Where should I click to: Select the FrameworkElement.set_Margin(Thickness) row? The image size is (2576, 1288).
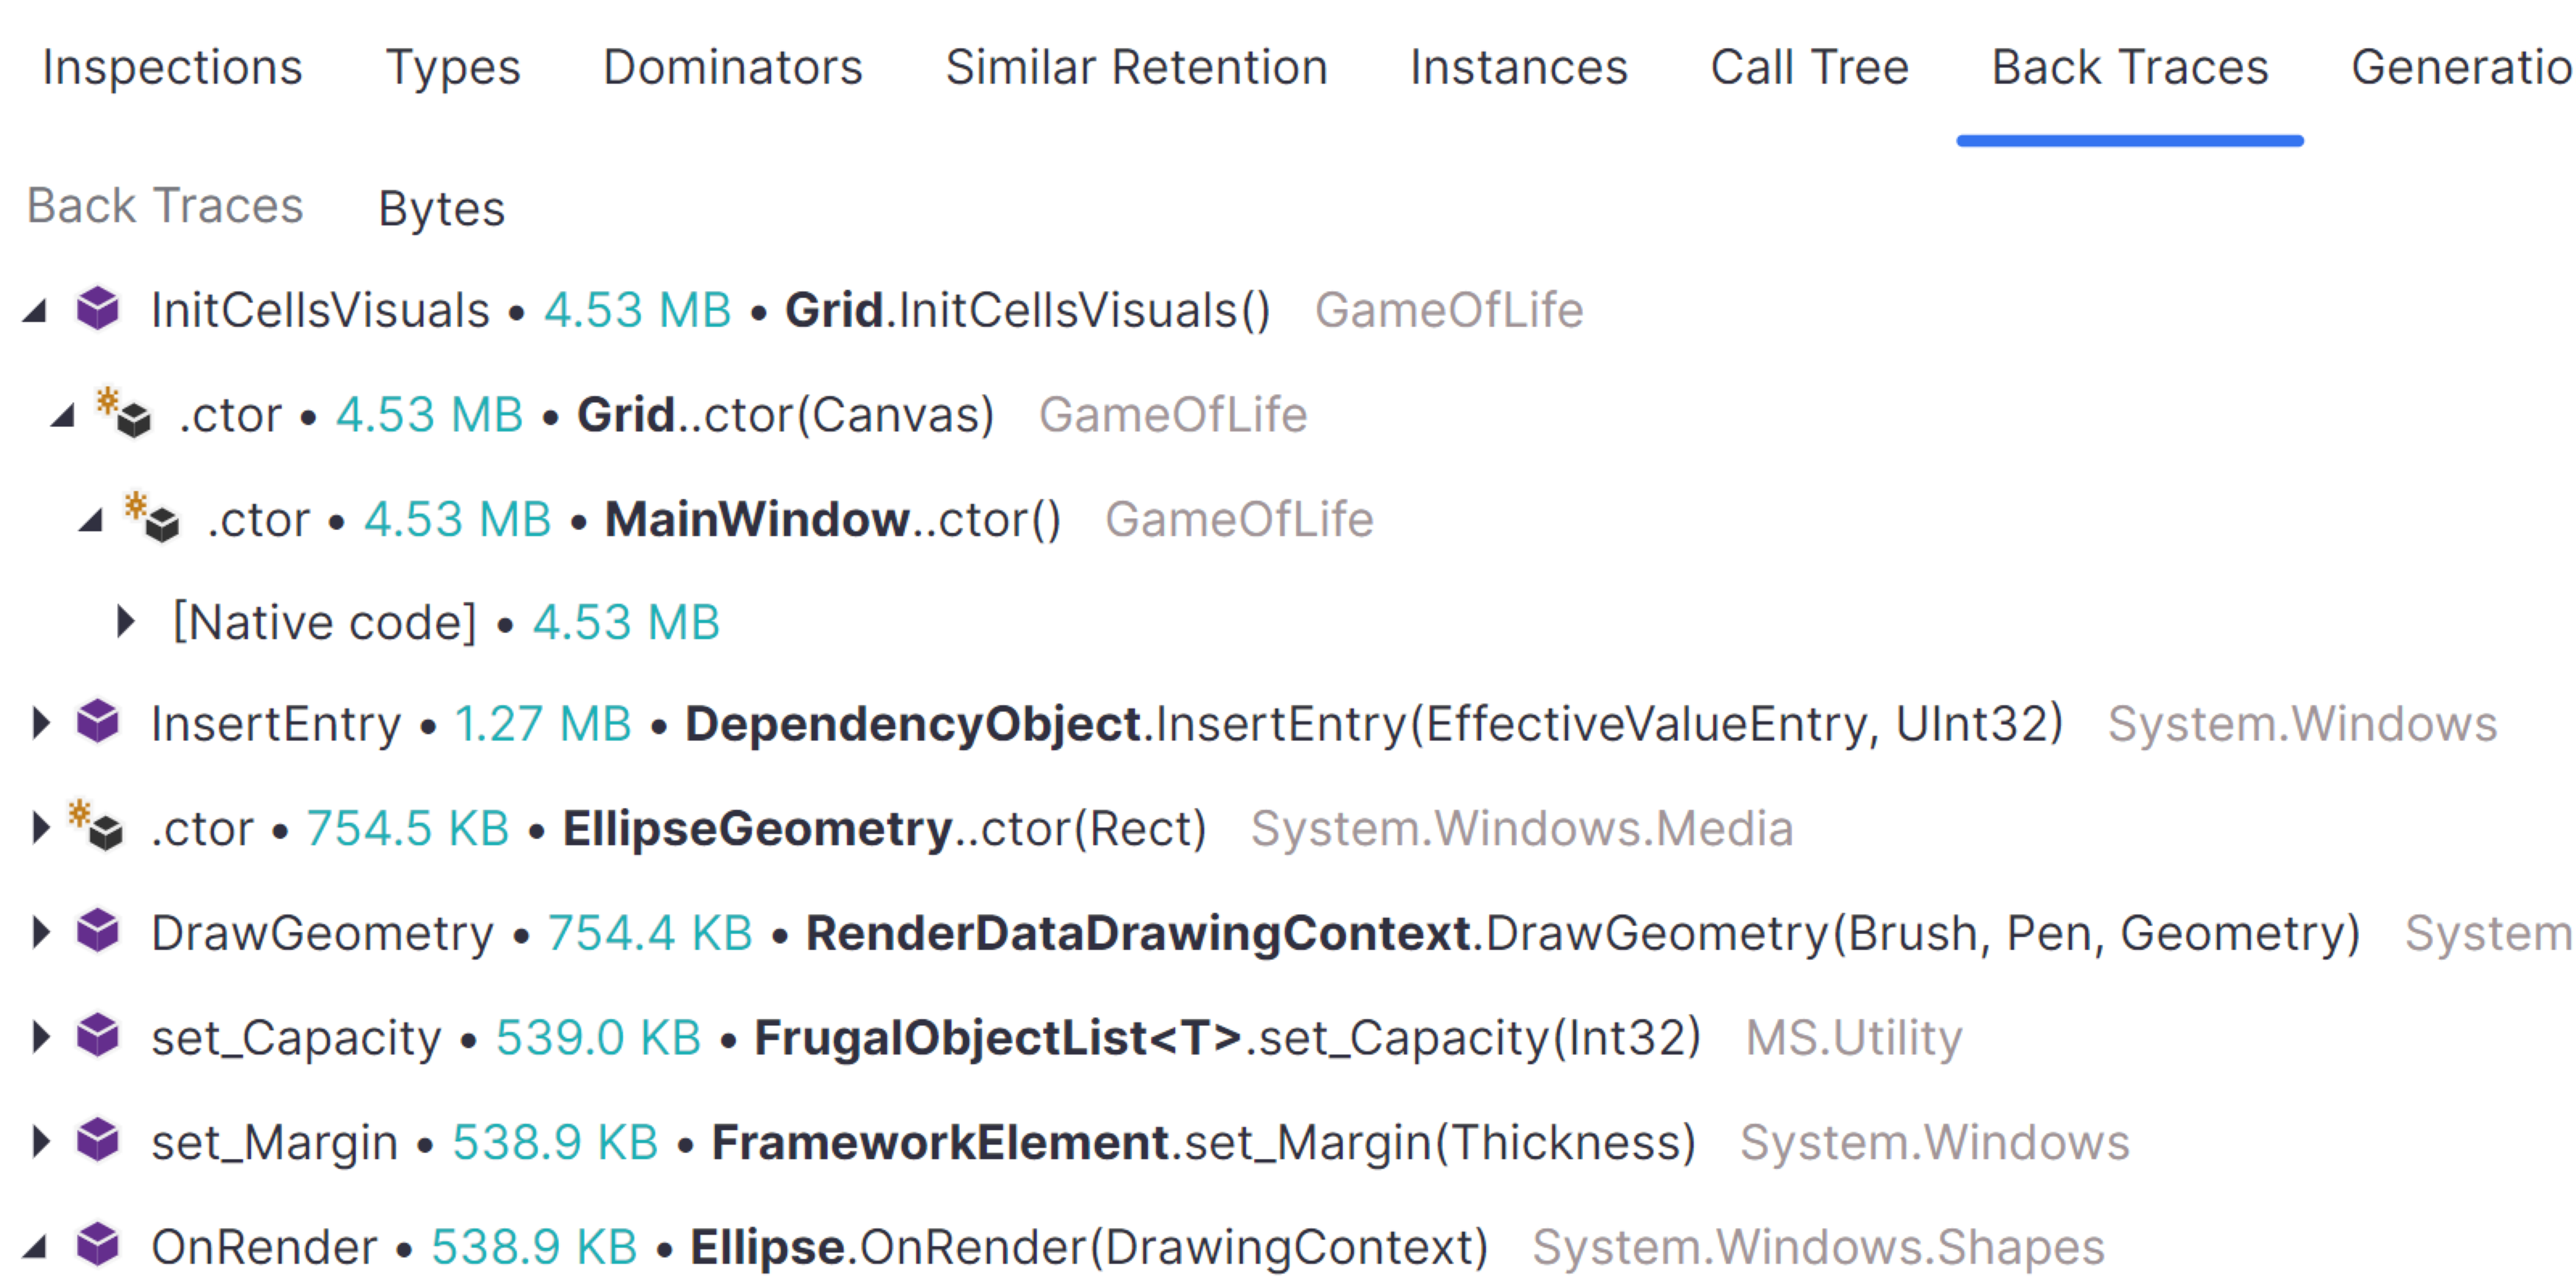1202,1142
